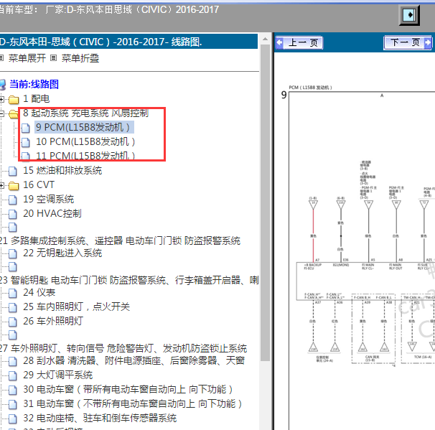Image resolution: width=435 pixels, height=430 pixels.
Task: Open 15 燃油和排放系统 diagram
Action: click(62, 170)
